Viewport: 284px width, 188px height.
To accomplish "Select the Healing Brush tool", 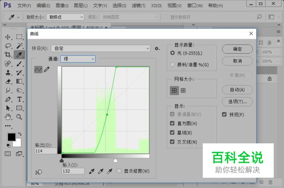I will tap(8, 63).
